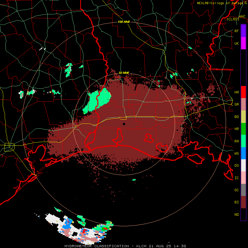The image size is (248, 248).
Task: Click the HA legend label
Action: click(236, 92)
